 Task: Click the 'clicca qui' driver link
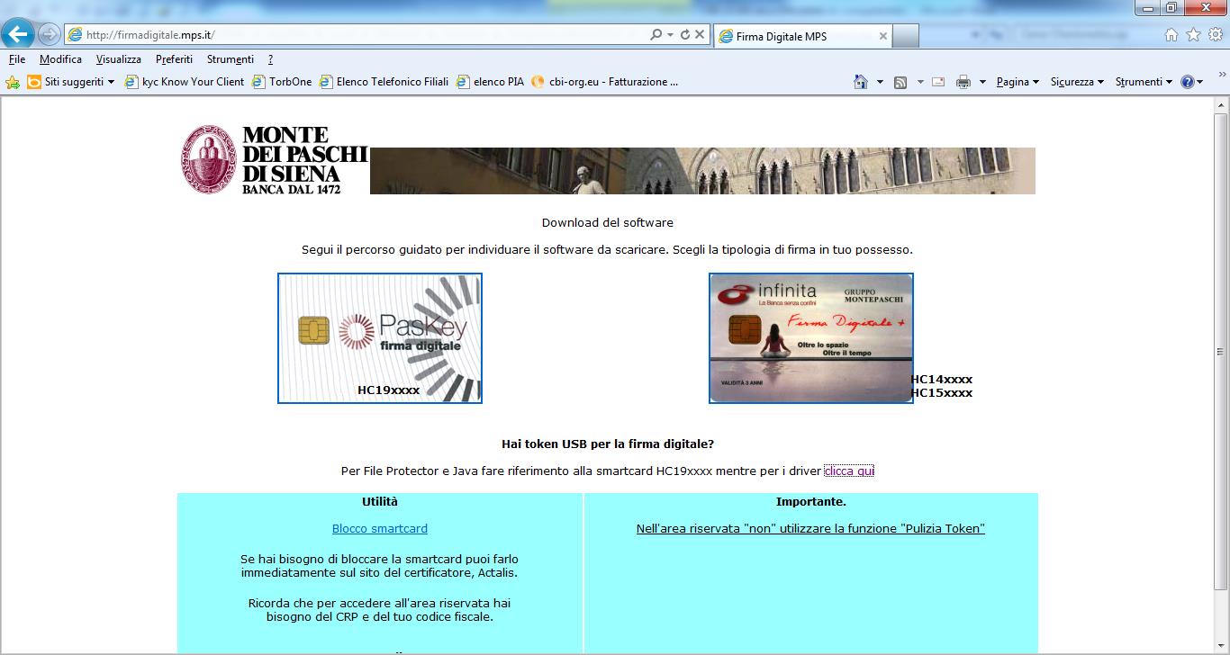click(x=849, y=471)
